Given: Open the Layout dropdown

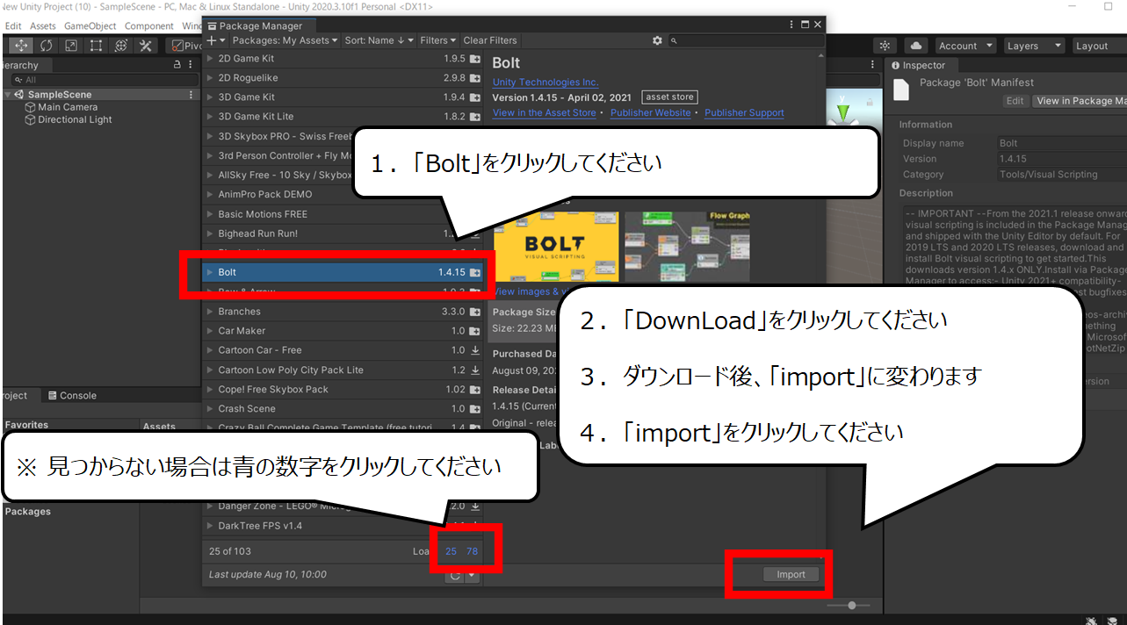Looking at the screenshot, I should 1098,46.
